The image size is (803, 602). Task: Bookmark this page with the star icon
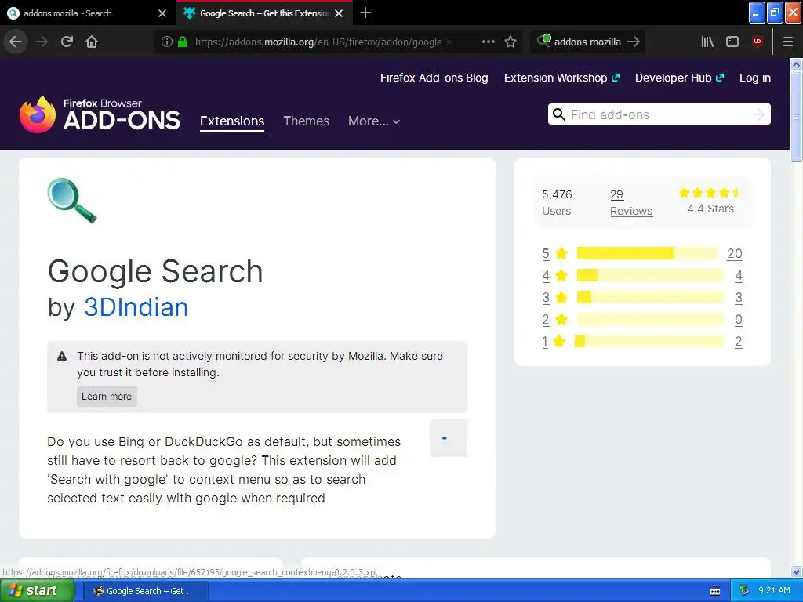click(x=511, y=42)
